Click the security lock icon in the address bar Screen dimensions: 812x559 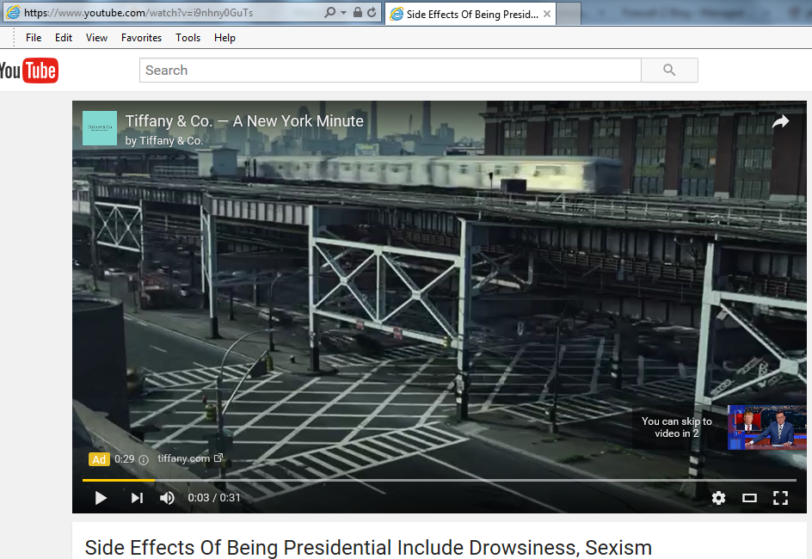(x=357, y=13)
